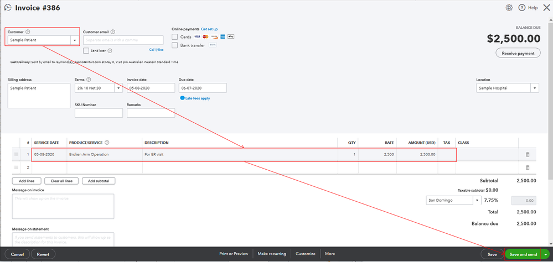This screenshot has width=553, height=262.
Task: Click the Customer help question icon
Action: 28,32
